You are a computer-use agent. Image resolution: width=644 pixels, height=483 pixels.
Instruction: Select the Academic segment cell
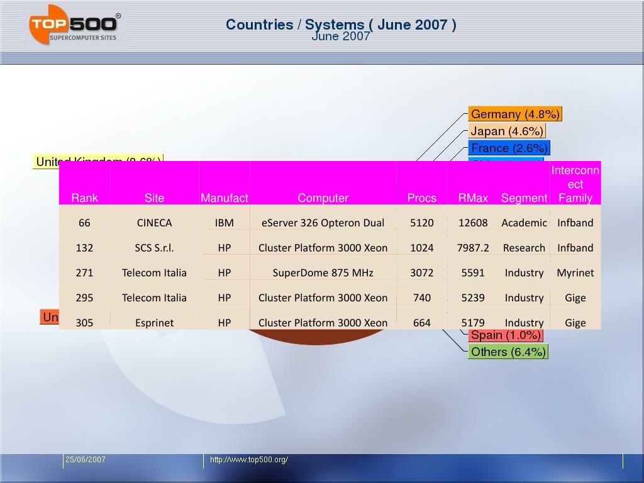point(524,223)
